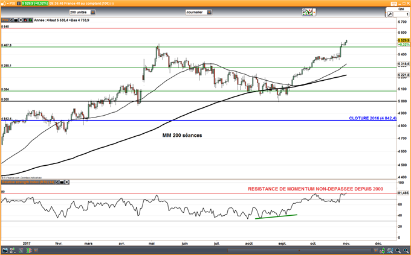411x255 pixels.
Task: Click the zoom out magnifier icon
Action: click(398, 250)
